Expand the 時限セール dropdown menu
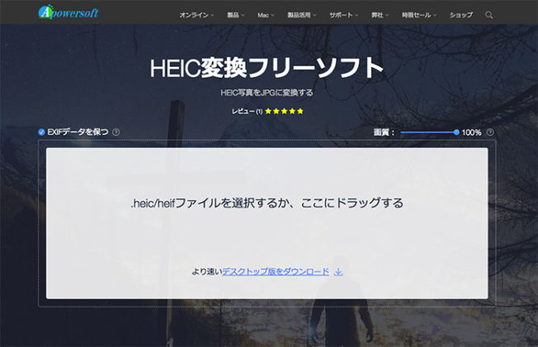This screenshot has height=347, width=538. coord(419,15)
